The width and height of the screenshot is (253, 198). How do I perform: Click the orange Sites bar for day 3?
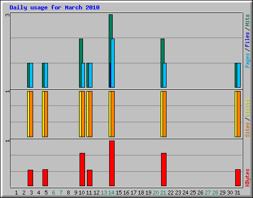31,114
